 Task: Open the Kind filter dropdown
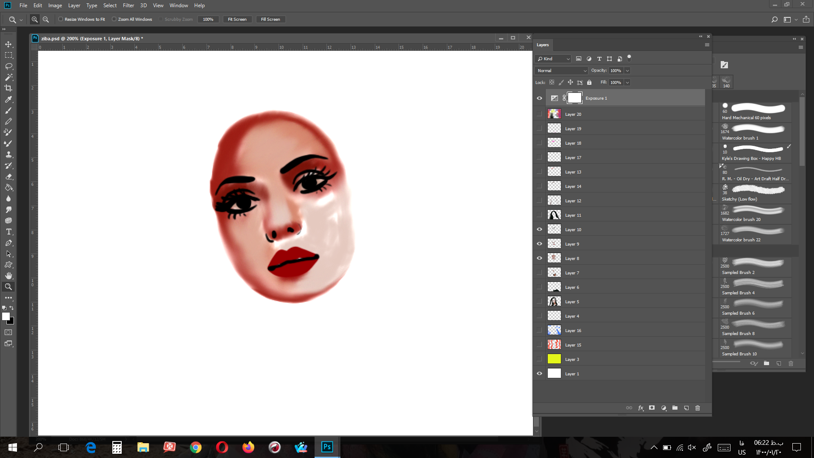click(x=553, y=59)
